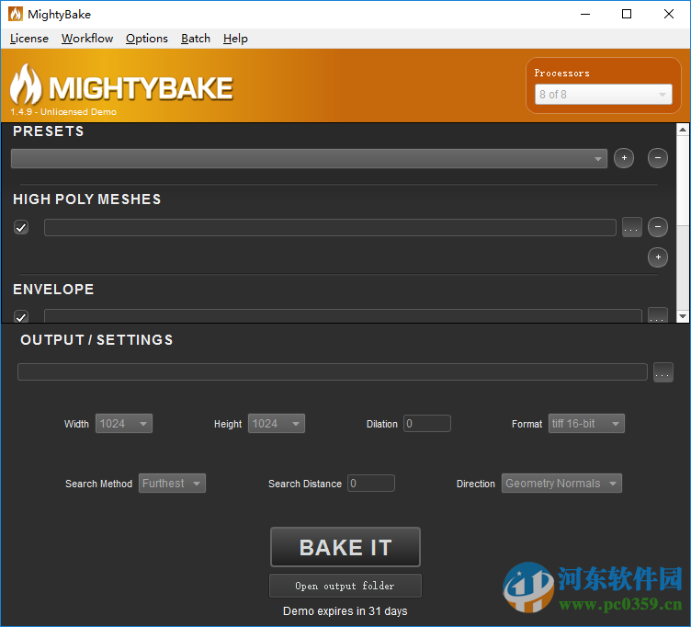This screenshot has height=627, width=691.
Task: Open the License menu
Action: pyautogui.click(x=29, y=39)
